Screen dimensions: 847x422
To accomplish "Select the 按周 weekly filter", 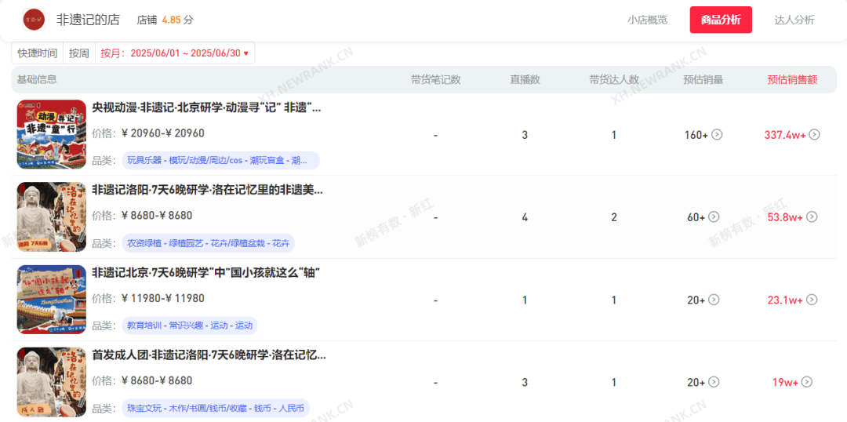I will pos(79,53).
